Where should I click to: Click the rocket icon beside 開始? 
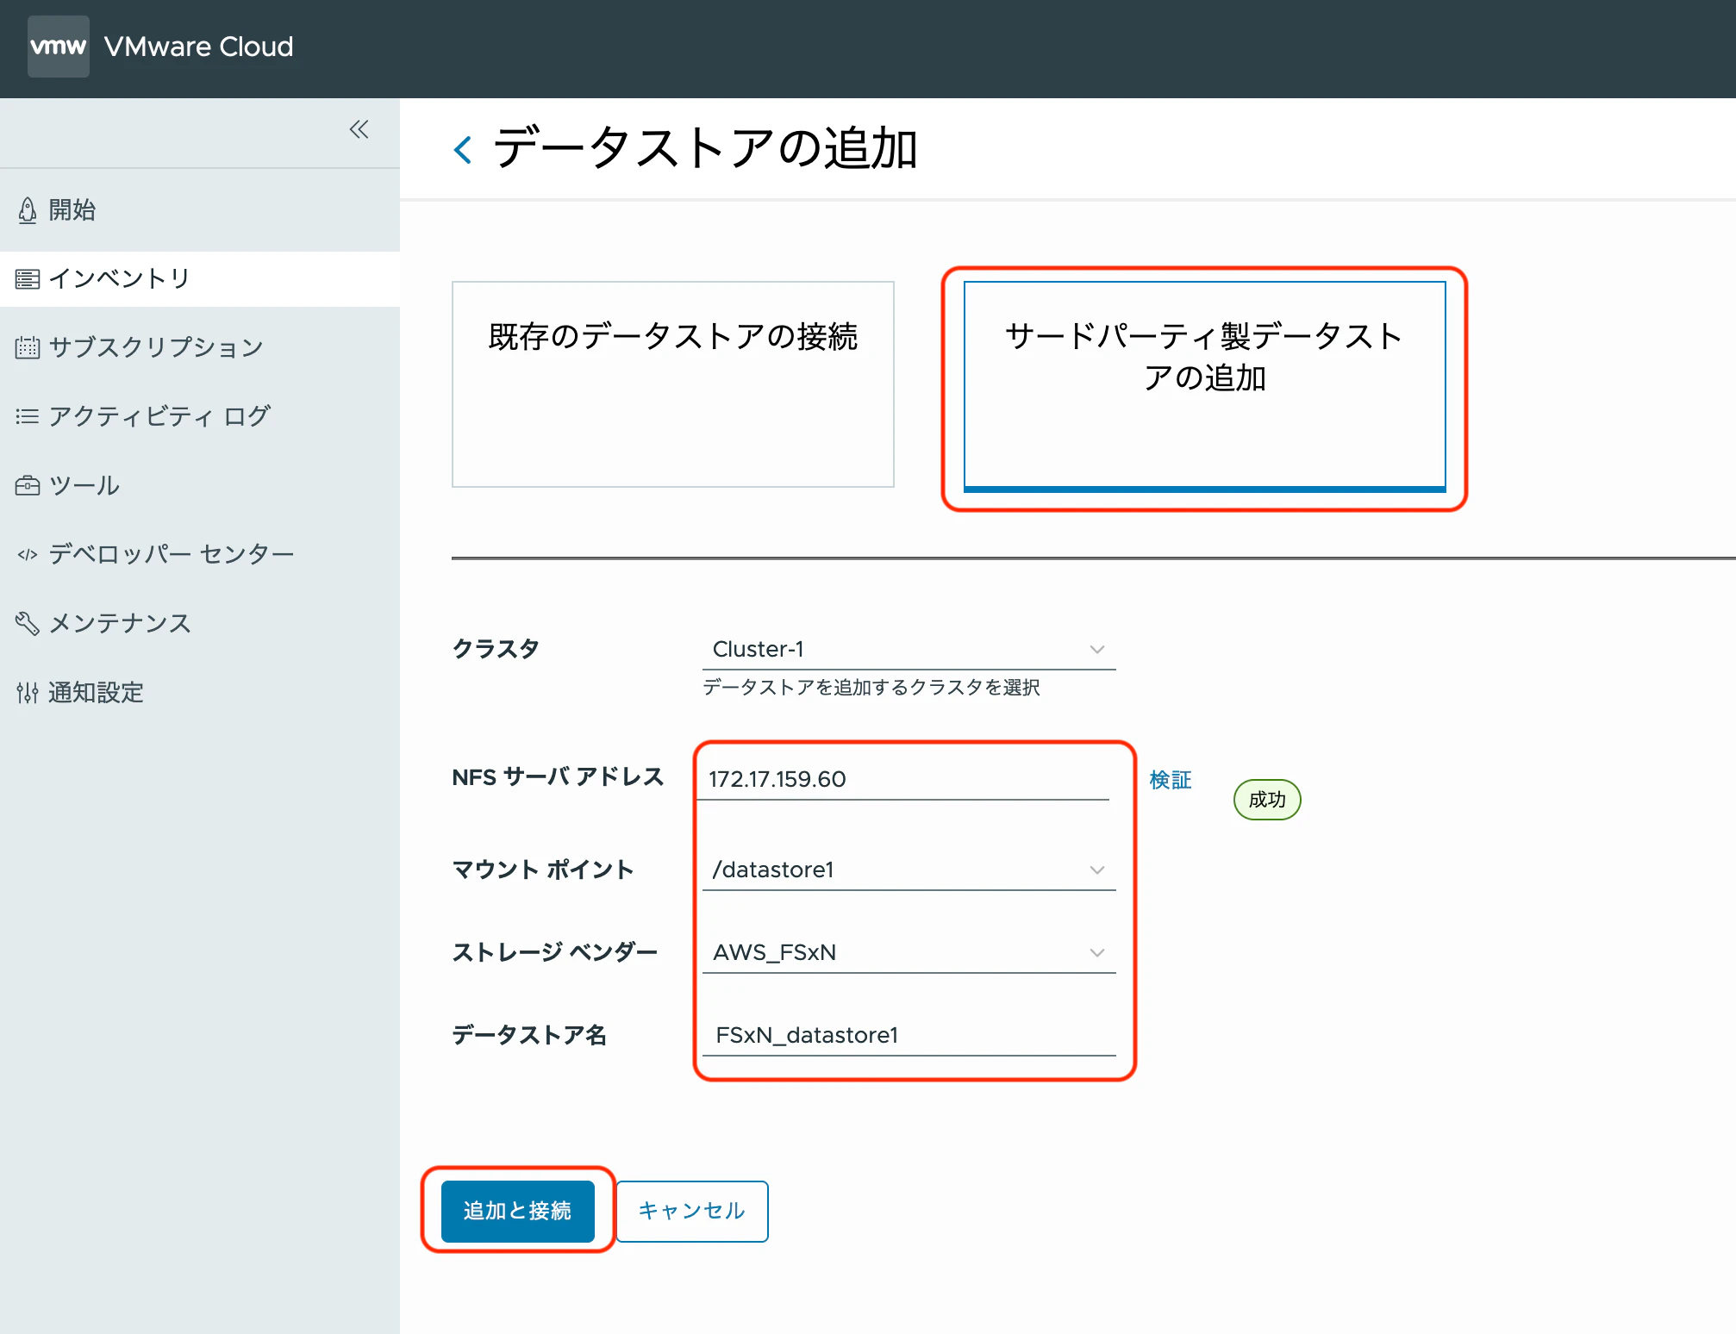(28, 210)
